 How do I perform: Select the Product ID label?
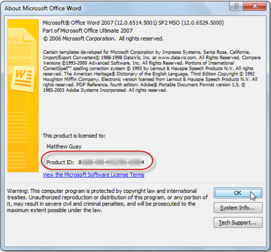tap(60, 162)
